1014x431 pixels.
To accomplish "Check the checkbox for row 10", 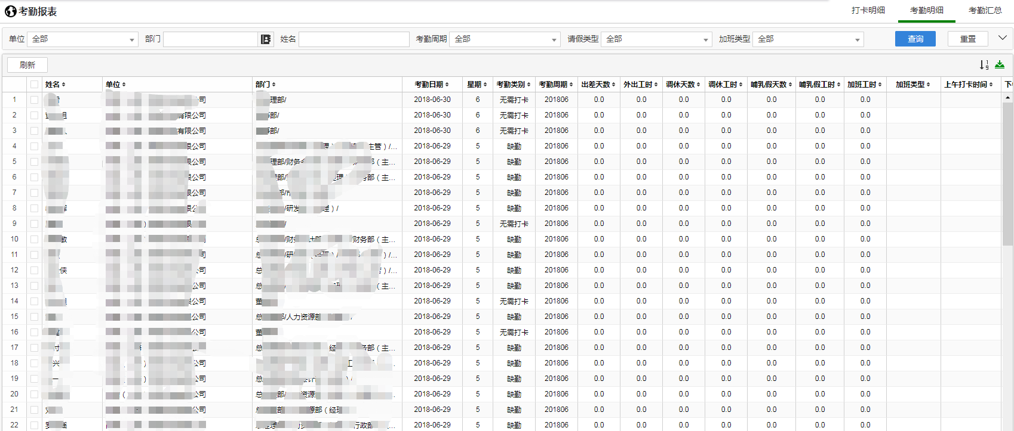I will 34,239.
